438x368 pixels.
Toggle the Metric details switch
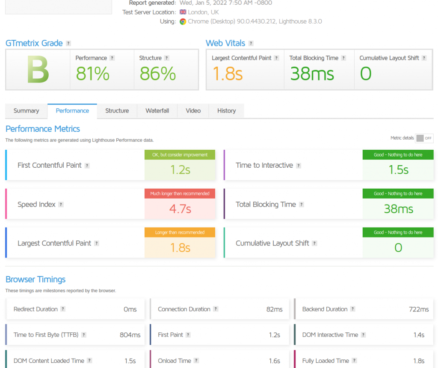click(x=424, y=138)
